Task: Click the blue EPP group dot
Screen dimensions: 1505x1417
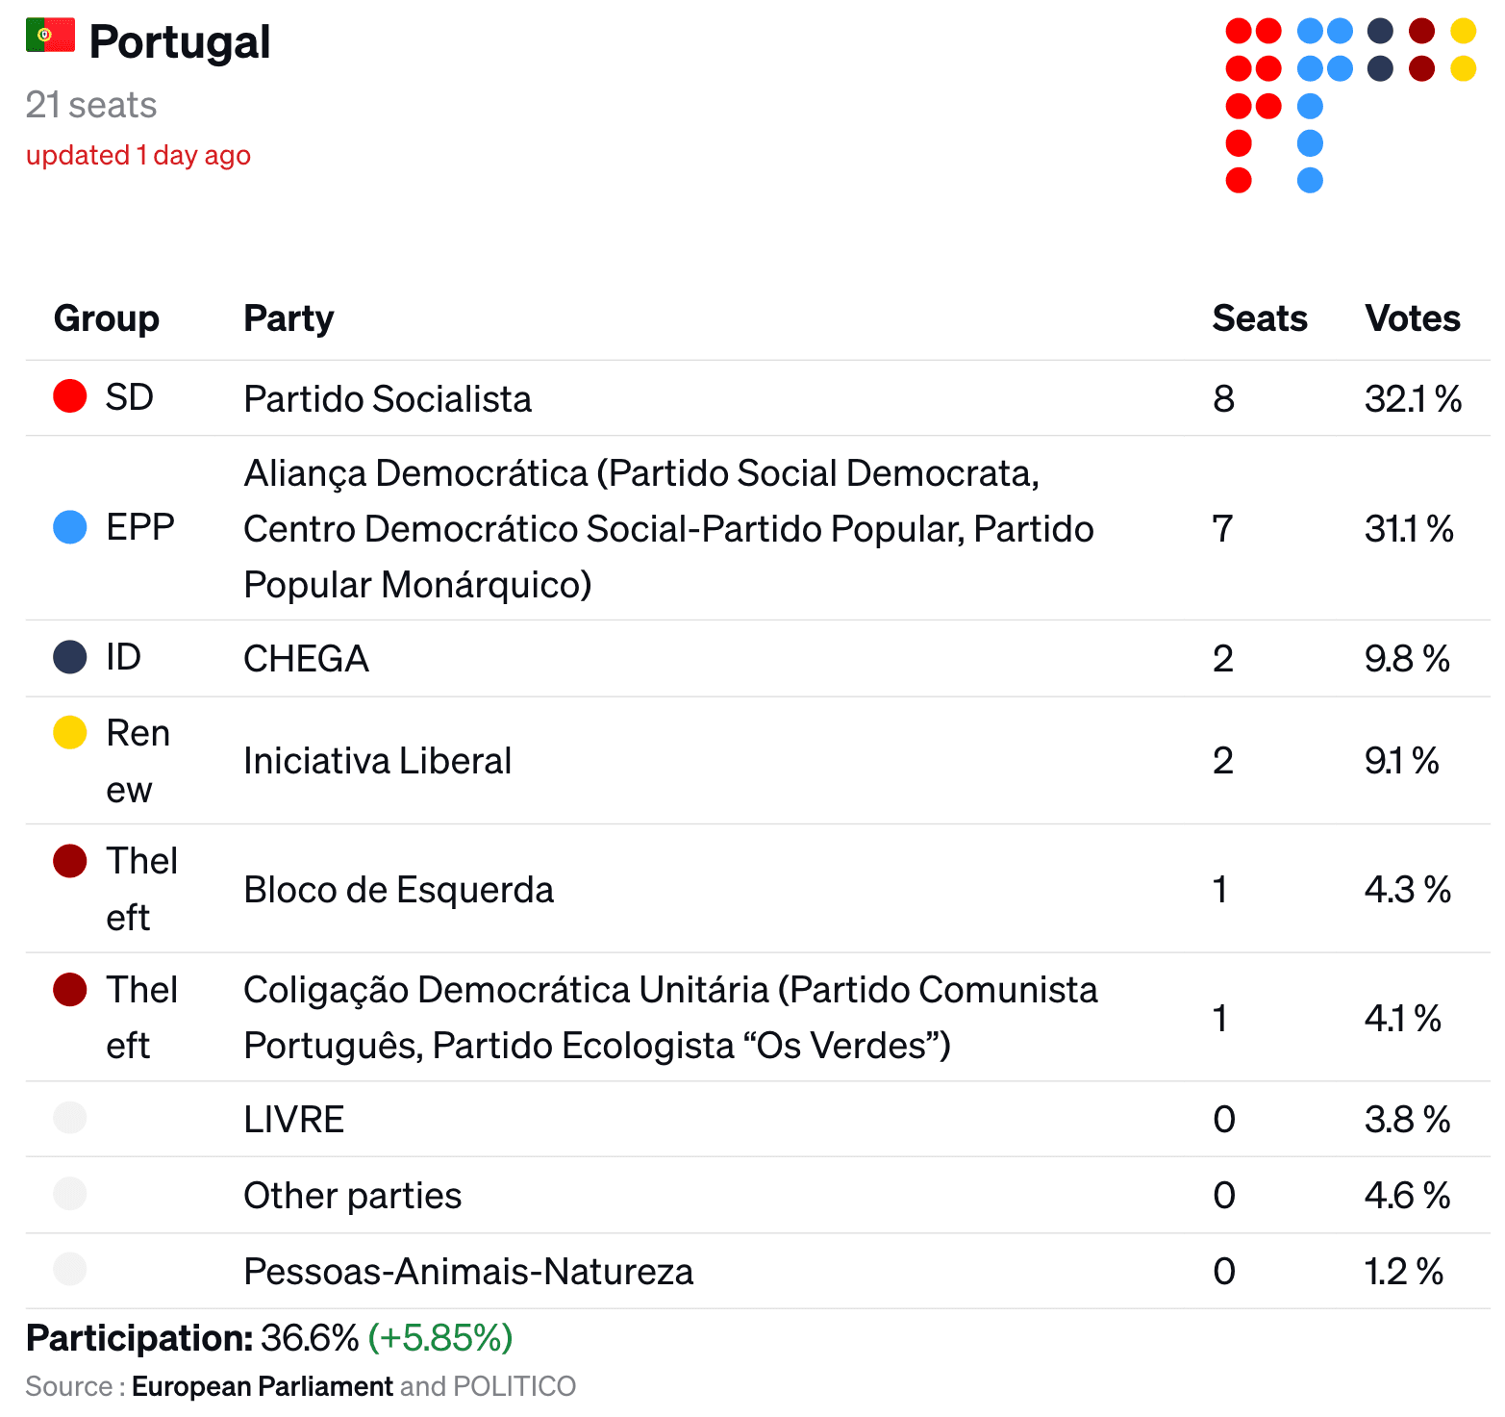Action: [70, 526]
